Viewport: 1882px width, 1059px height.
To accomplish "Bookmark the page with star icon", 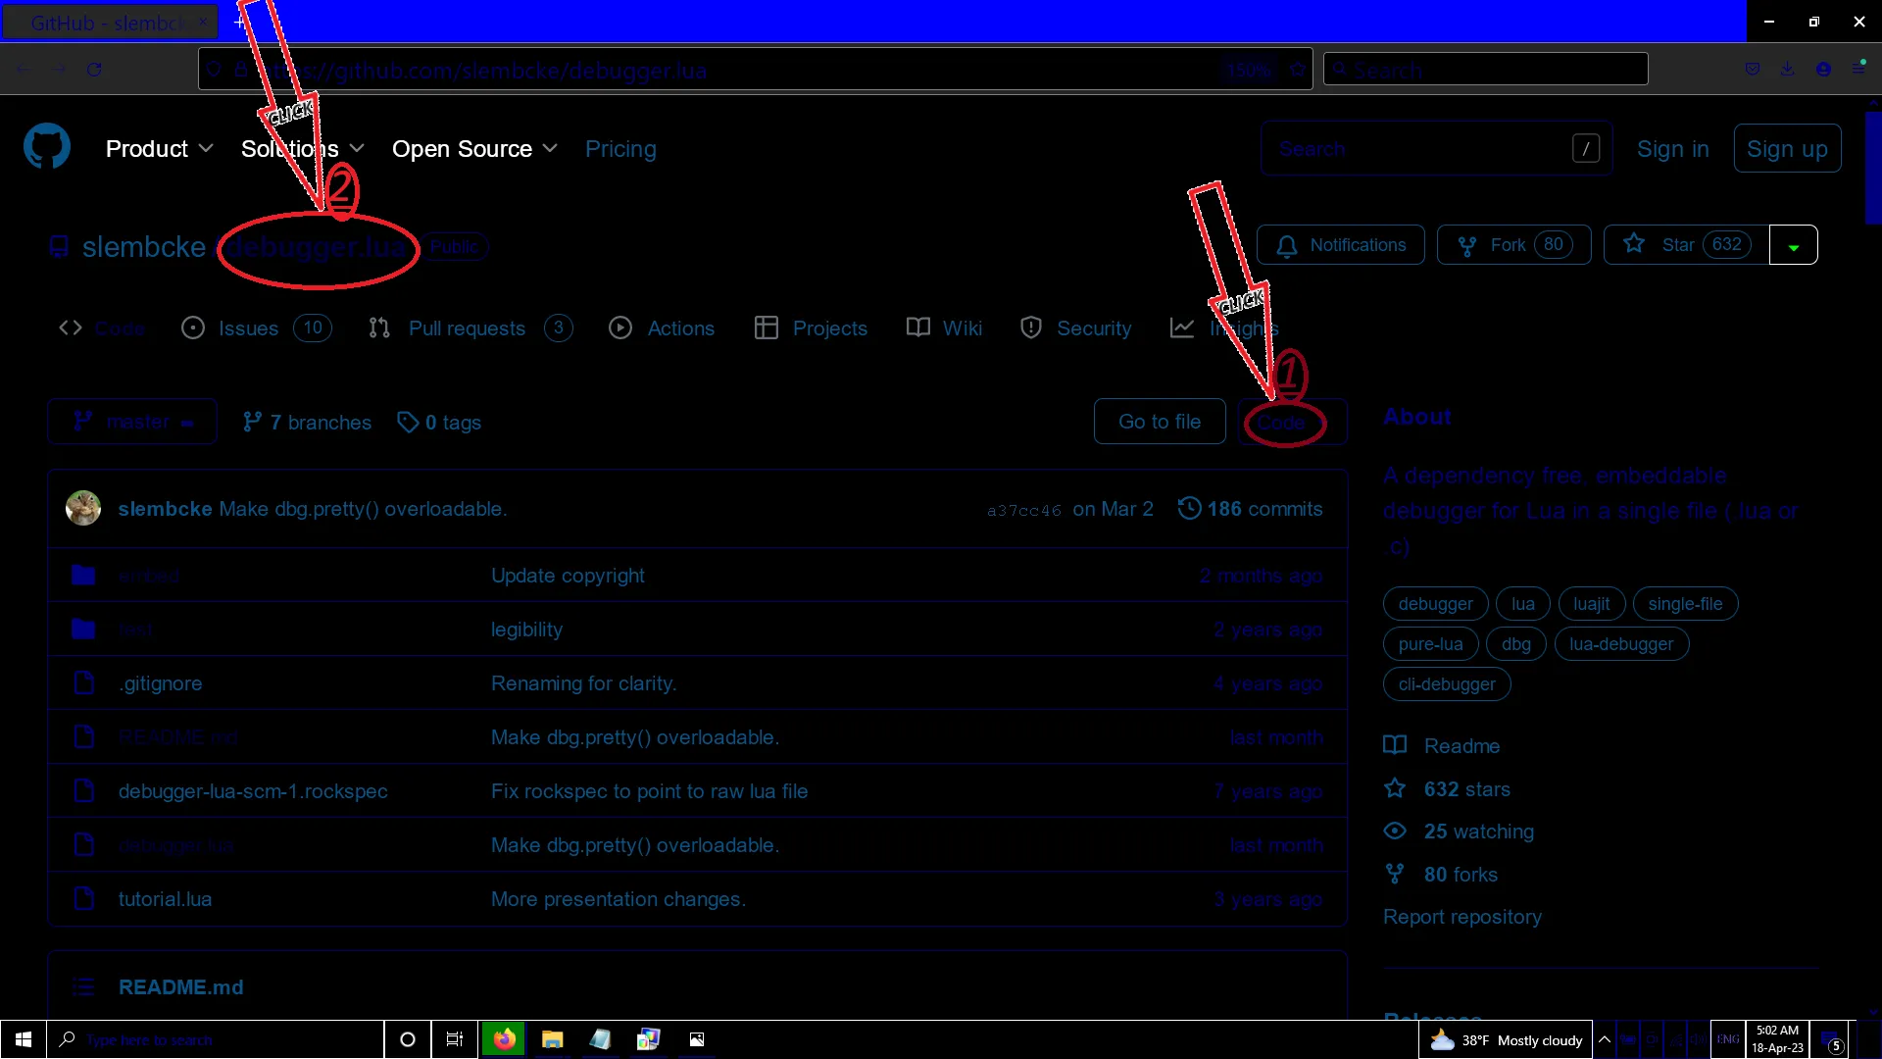I will point(1298,70).
